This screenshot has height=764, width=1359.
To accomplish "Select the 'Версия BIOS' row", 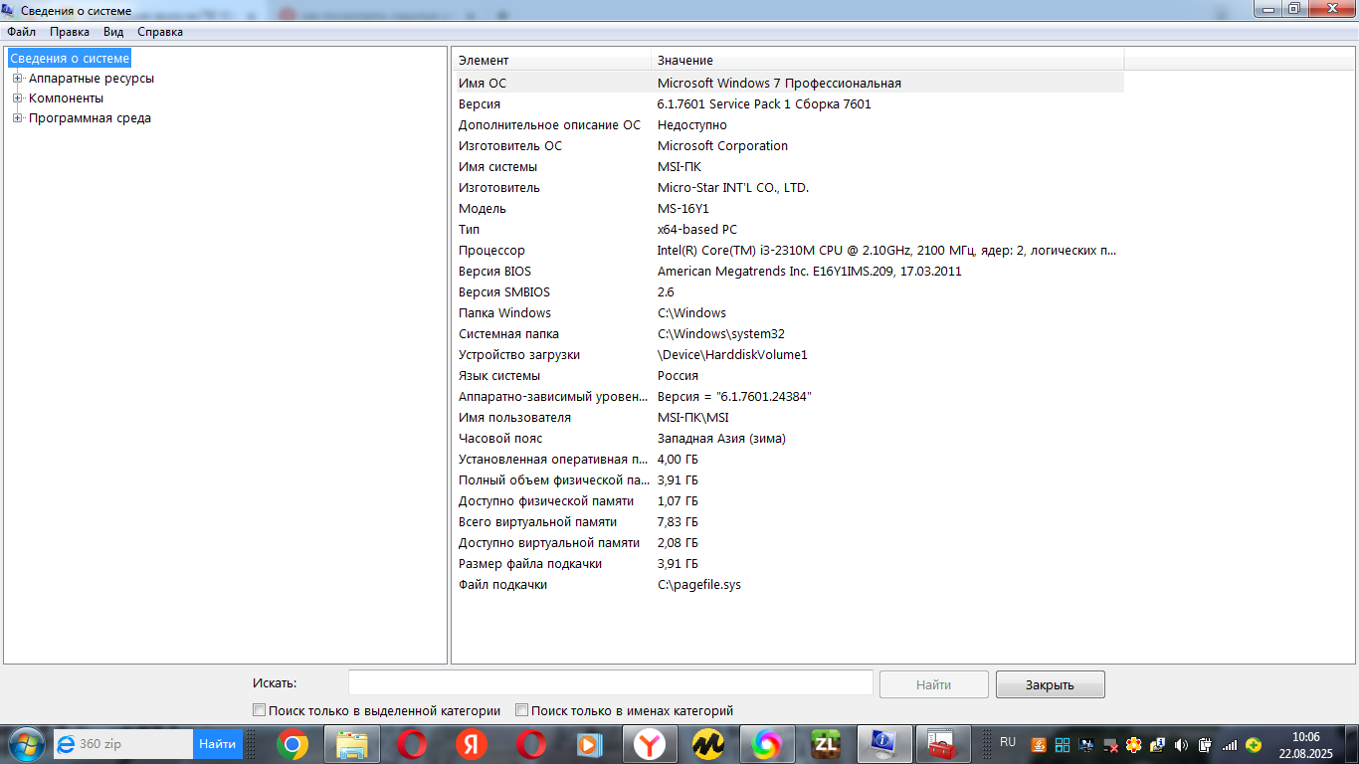I will point(789,272).
